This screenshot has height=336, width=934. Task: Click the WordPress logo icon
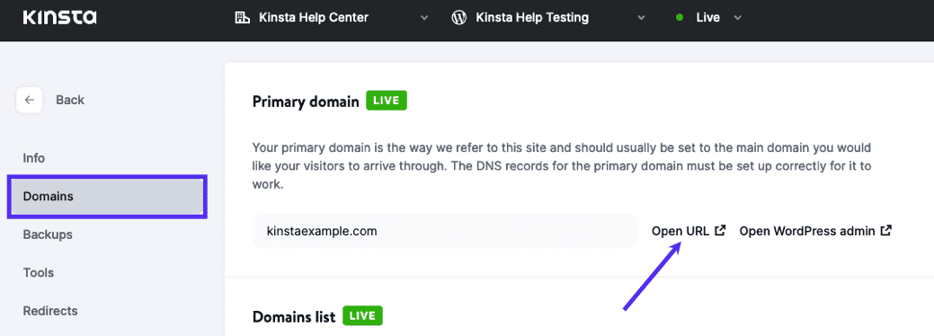pos(459,18)
